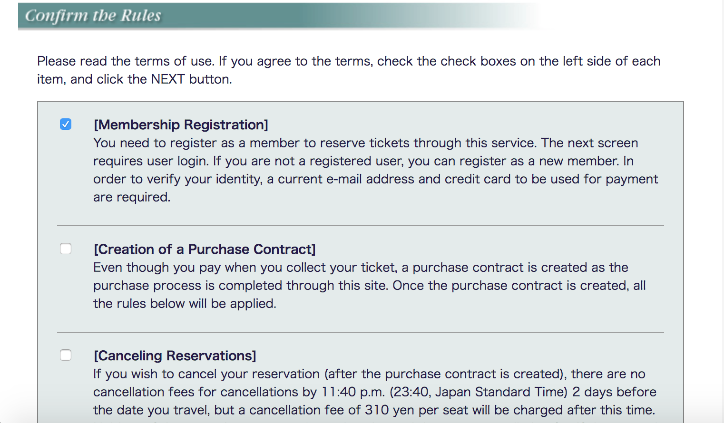724x423 pixels.
Task: Click the '11:40 p.m.' cancellation deadline text
Action: [353, 392]
